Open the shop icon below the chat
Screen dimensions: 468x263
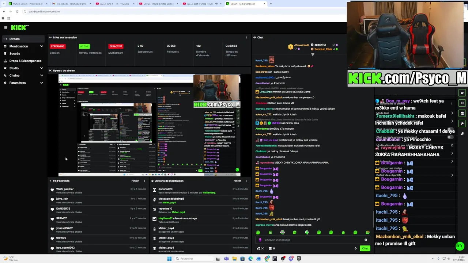point(270,248)
